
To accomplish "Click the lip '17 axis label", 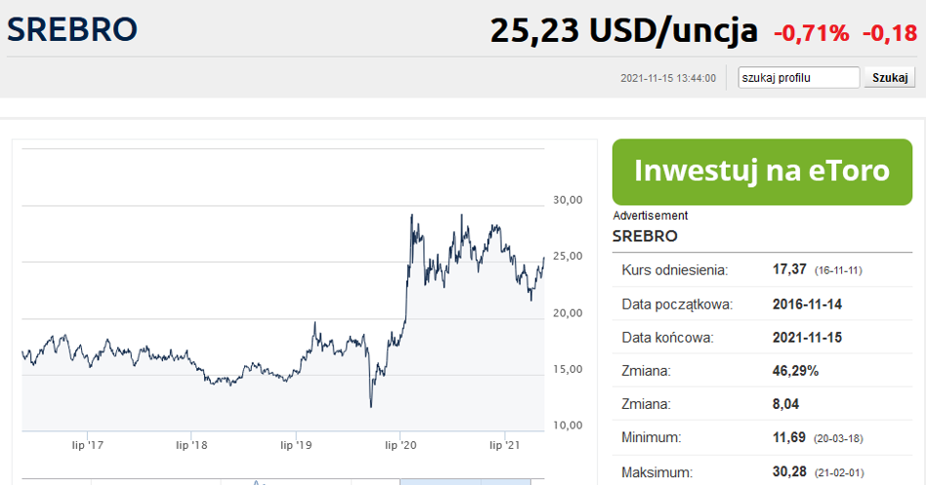I will pyautogui.click(x=88, y=445).
